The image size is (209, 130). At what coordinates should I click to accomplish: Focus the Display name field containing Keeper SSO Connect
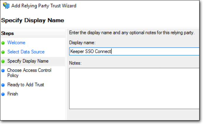pos(134,52)
